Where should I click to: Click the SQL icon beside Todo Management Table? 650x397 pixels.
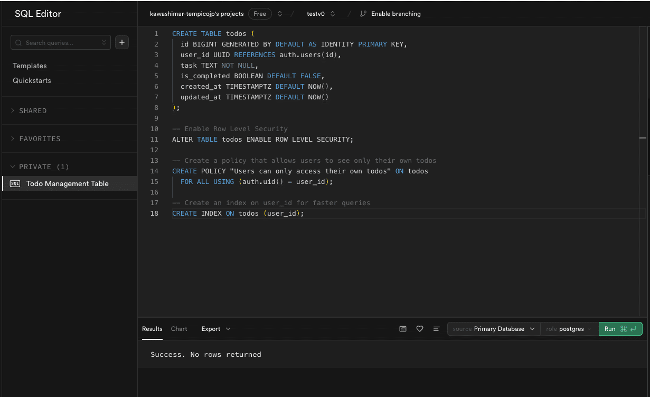[x=15, y=183]
